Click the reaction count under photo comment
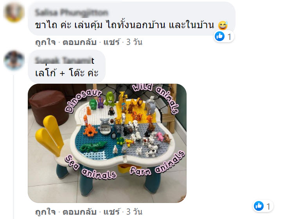This screenshot has height=219, width=293. pos(268,206)
